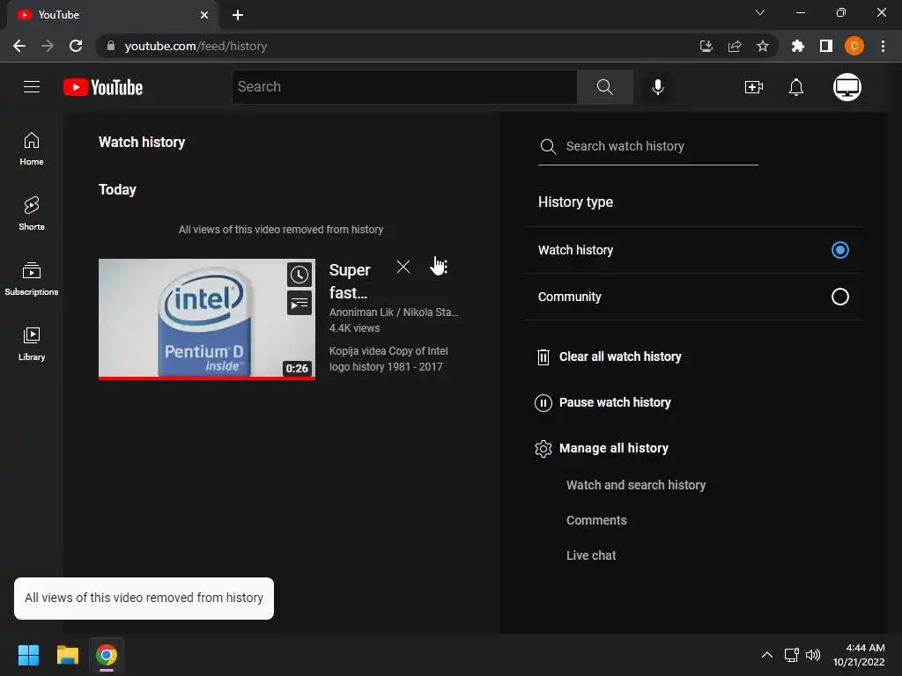Open the Windows Start menu
The image size is (902, 676).
pyautogui.click(x=28, y=655)
